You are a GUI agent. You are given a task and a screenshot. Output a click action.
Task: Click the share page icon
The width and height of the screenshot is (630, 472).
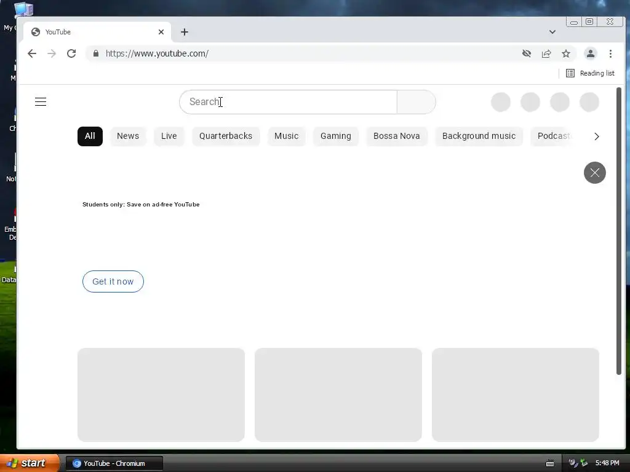546,53
